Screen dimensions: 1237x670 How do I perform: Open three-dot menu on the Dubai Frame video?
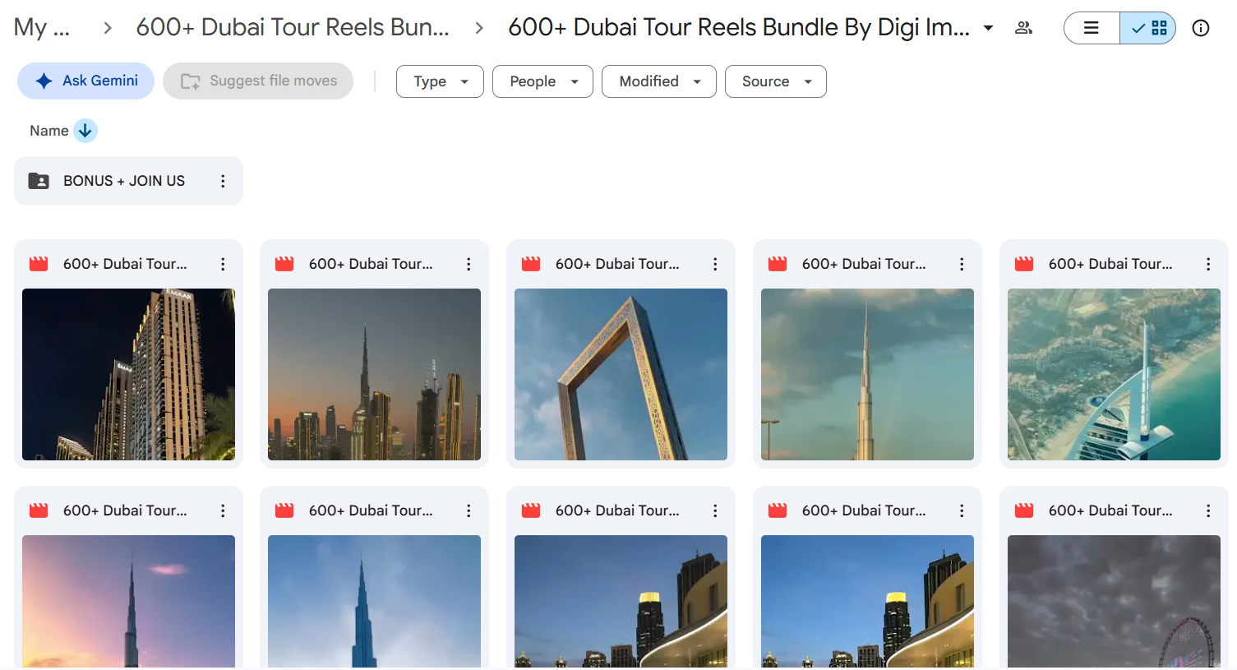(715, 264)
